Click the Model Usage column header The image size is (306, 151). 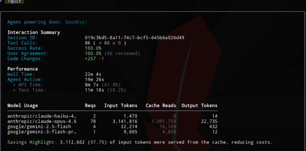[x=22, y=106]
